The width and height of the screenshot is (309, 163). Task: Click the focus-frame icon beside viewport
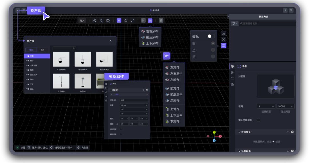223,40
